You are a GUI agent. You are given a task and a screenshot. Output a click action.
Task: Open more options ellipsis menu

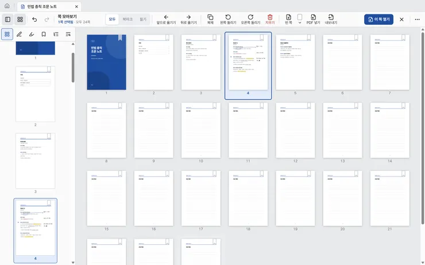coord(417,20)
